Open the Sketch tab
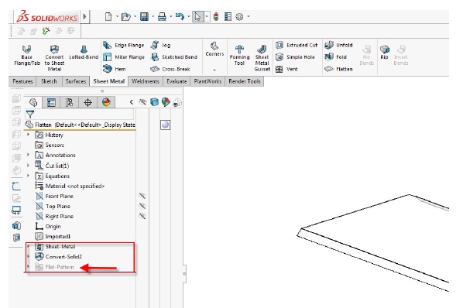Image resolution: width=456 pixels, height=308 pixels. pos(49,81)
